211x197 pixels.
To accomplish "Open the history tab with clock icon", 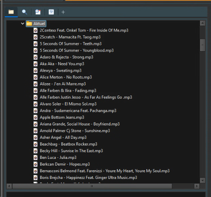I will coord(38,12).
